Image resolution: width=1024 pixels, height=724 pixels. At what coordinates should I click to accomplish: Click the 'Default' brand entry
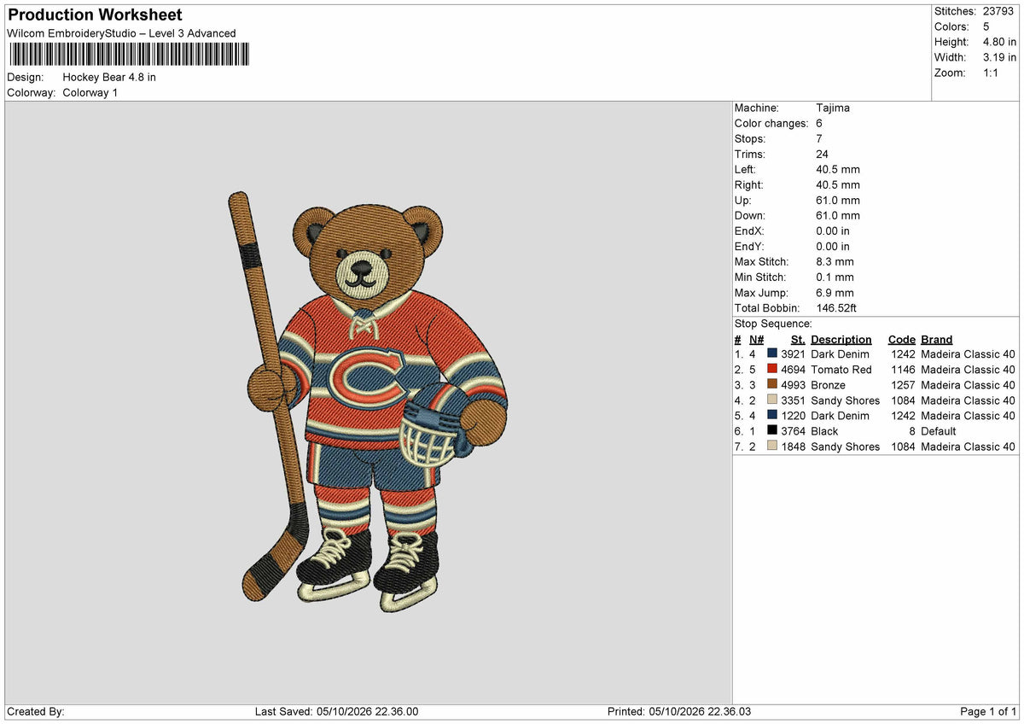(940, 431)
